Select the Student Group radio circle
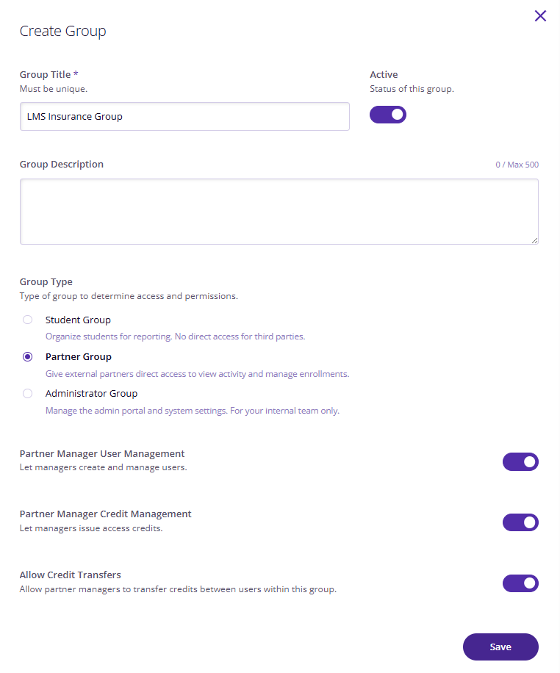The width and height of the screenshot is (560, 673). pos(27,320)
